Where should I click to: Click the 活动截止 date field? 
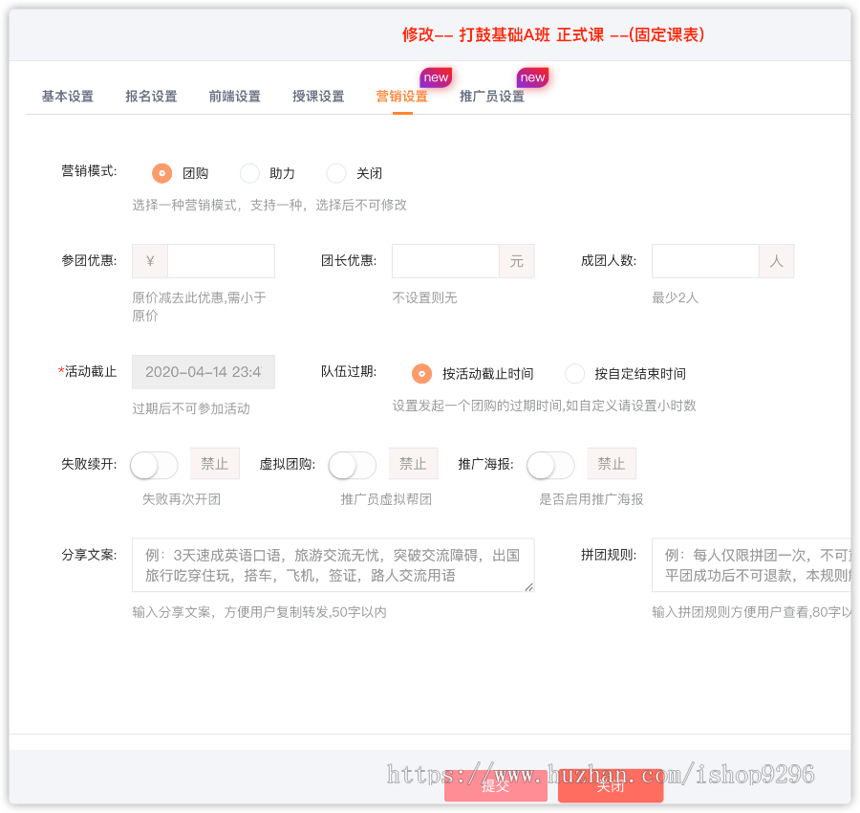[x=204, y=371]
